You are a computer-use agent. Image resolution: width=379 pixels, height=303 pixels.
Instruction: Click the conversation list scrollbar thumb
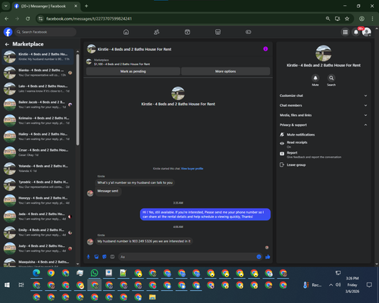click(77, 100)
